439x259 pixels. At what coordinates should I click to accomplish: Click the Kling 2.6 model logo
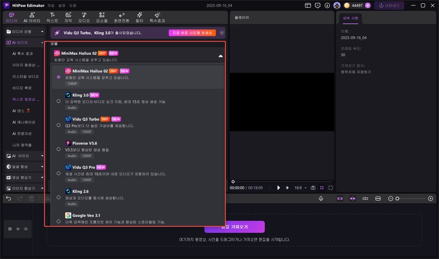pyautogui.click(x=68, y=191)
